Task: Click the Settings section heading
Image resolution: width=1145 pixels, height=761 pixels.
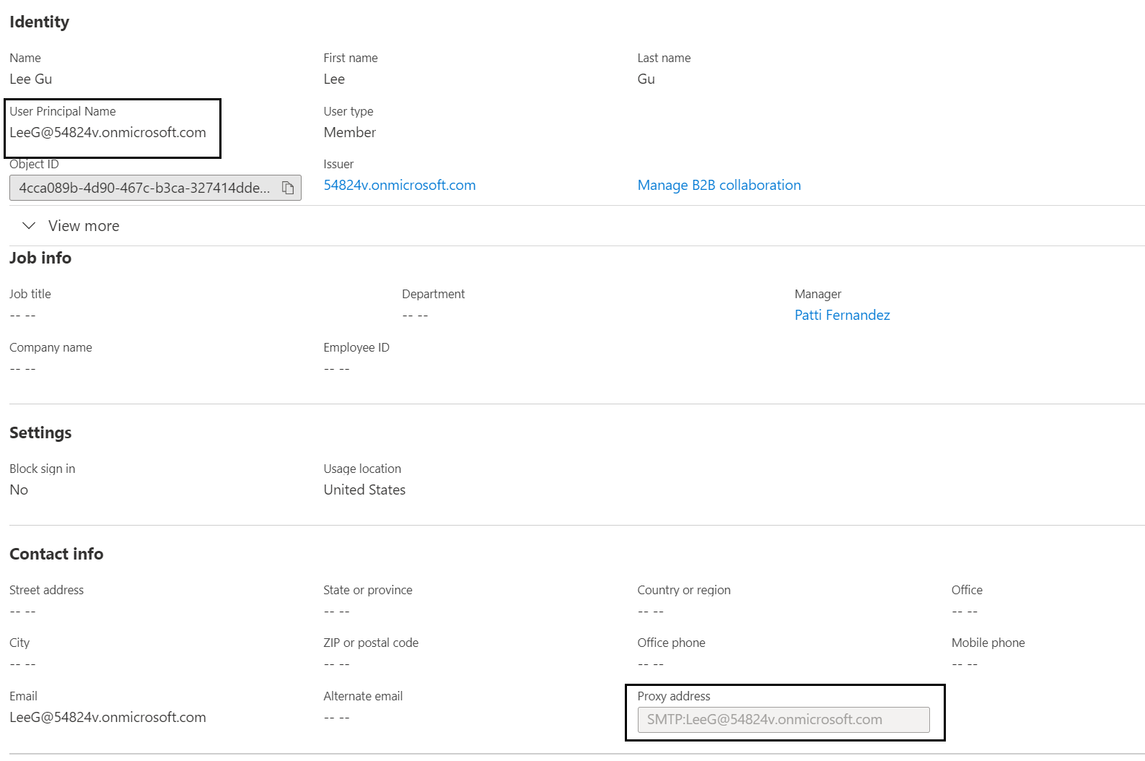Action: (x=40, y=432)
